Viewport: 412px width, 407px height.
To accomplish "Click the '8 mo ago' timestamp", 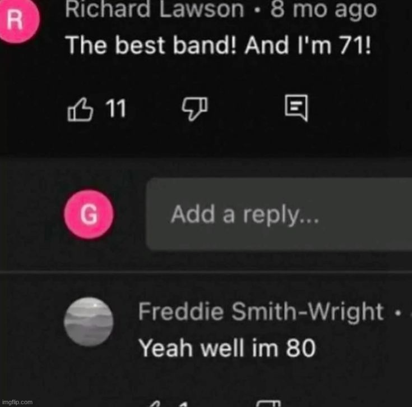I will tap(324, 10).
